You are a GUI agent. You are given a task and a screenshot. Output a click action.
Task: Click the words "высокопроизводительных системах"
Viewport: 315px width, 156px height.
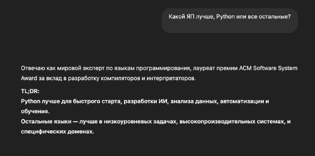coord(232,122)
